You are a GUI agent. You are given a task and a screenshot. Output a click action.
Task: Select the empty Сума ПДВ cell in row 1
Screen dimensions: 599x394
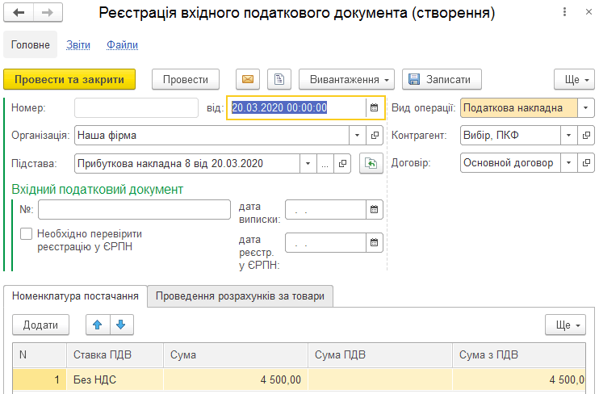(380, 379)
